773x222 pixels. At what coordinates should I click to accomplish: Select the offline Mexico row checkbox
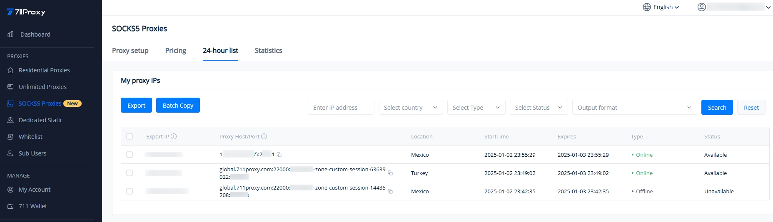[x=130, y=191]
